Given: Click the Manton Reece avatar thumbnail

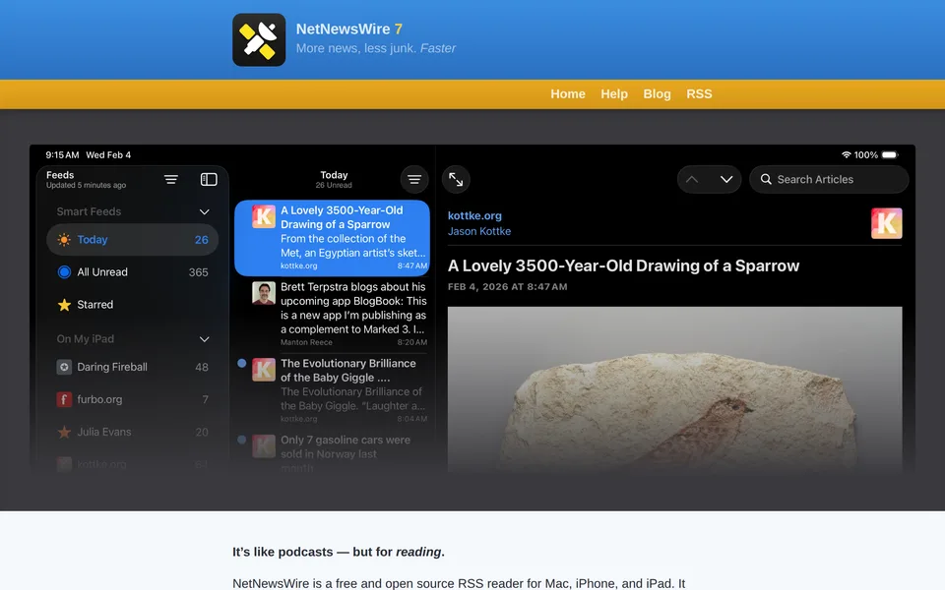Looking at the screenshot, I should click(264, 293).
